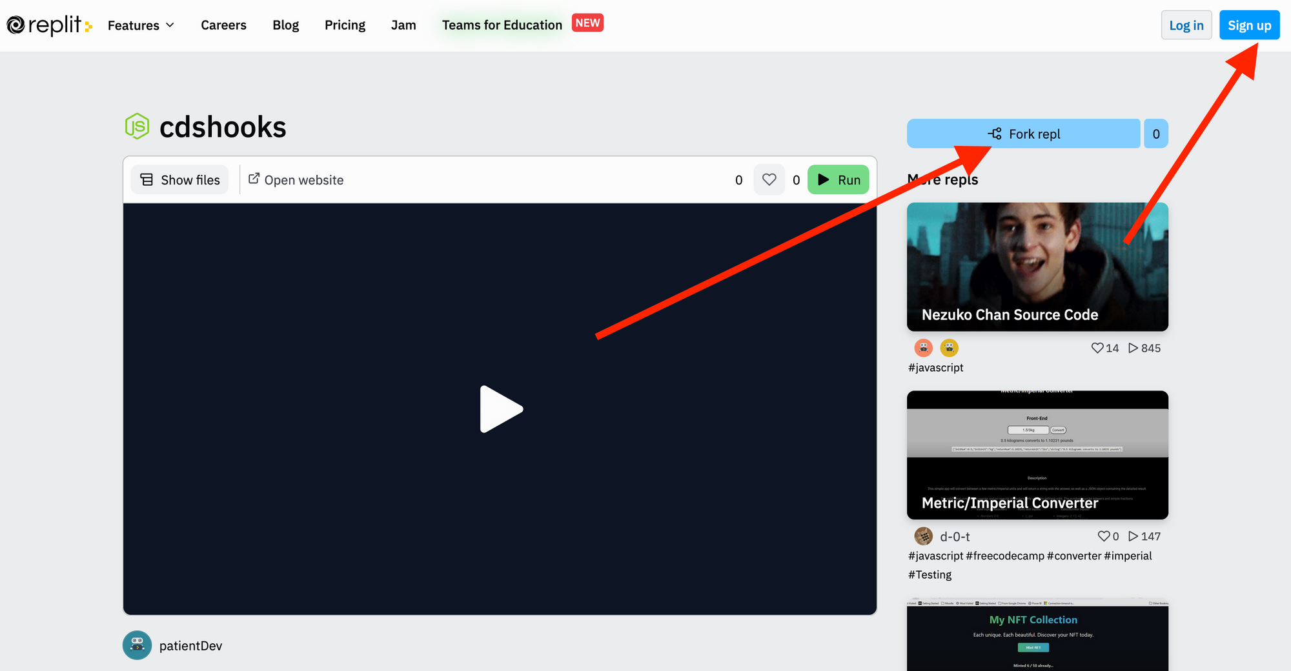
Task: Click the views count 0 before the heart
Action: coord(738,180)
